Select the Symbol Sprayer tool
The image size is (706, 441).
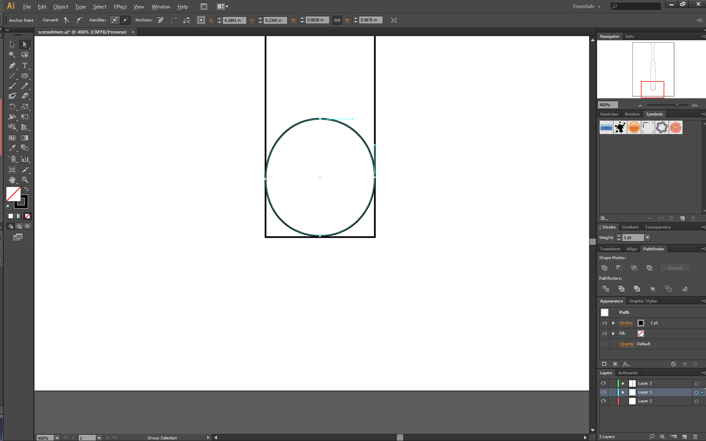[x=12, y=159]
